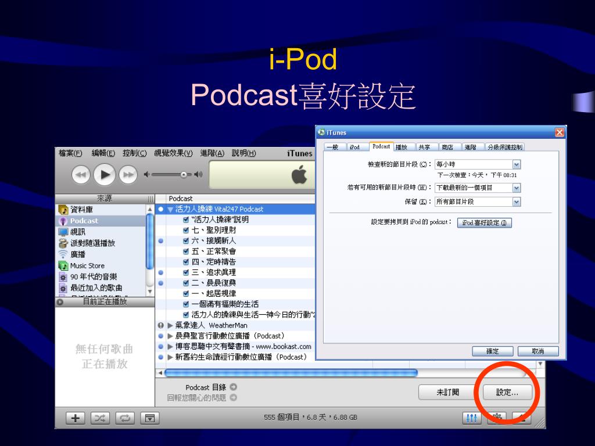The image size is (595, 446).
Task: Open the 編輯(E) menu
Action: 103,153
